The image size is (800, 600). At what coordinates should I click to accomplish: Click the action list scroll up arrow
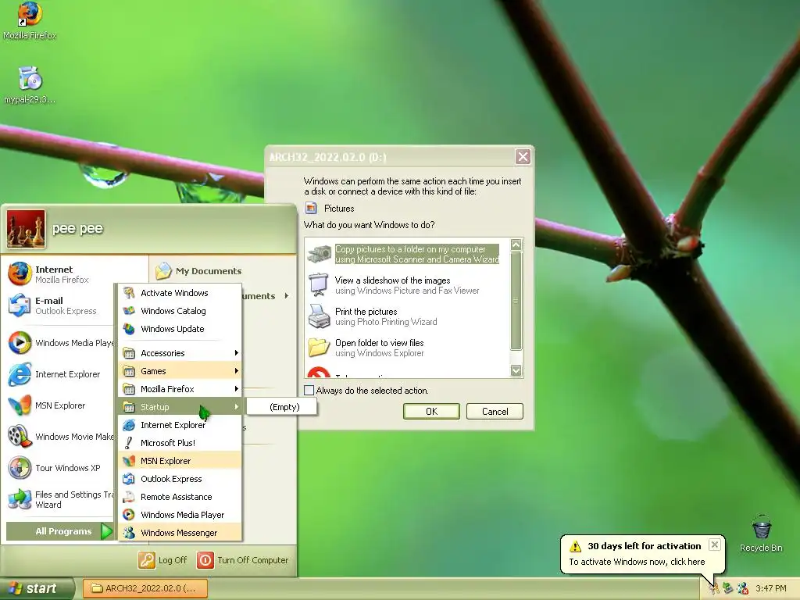(516, 245)
